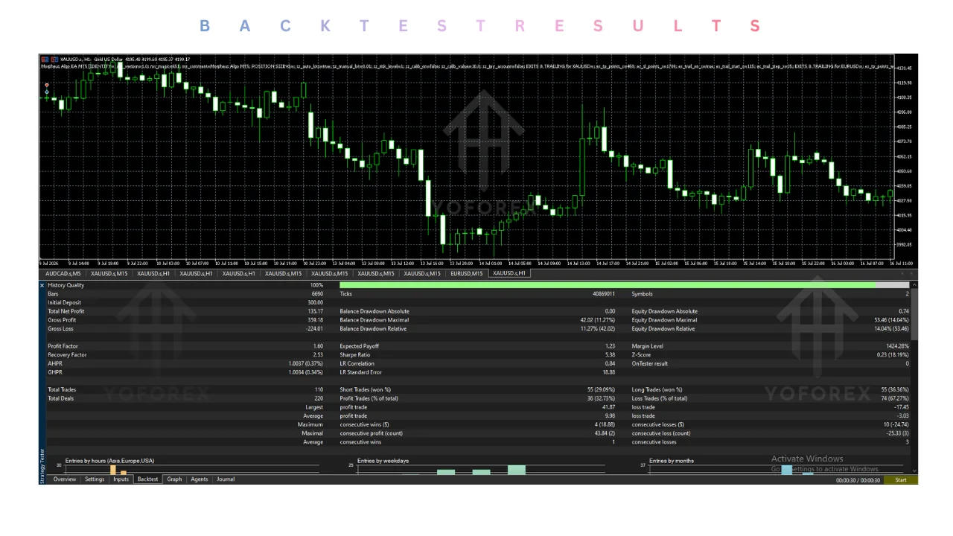Open the Overview tab in Strategy Tester
Viewport: 953px width, 536px height.
[x=65, y=479]
